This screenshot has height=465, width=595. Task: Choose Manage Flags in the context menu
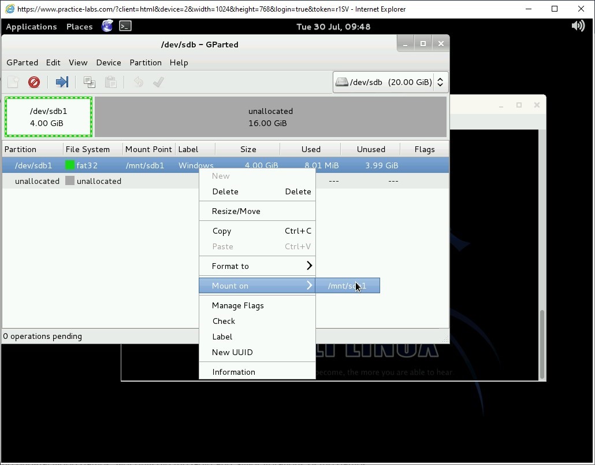pyautogui.click(x=238, y=305)
